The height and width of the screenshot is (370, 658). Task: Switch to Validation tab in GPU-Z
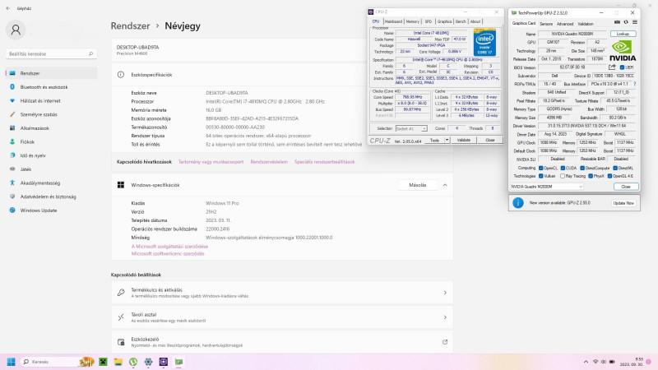tap(586, 24)
